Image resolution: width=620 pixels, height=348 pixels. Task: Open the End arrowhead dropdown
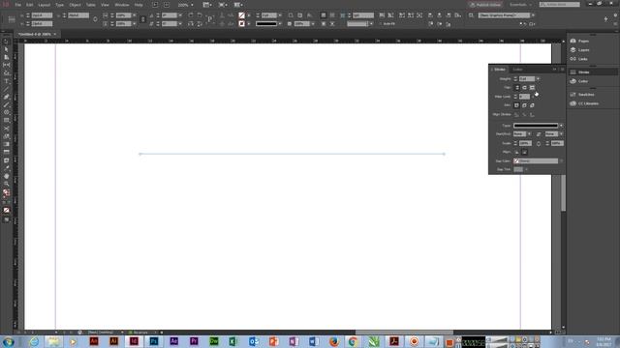[x=561, y=134]
